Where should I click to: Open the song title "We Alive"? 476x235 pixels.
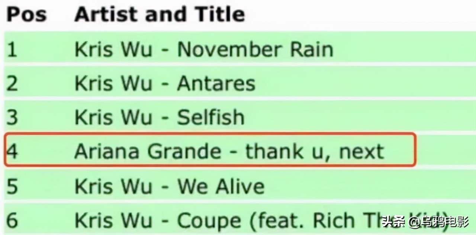[221, 186]
